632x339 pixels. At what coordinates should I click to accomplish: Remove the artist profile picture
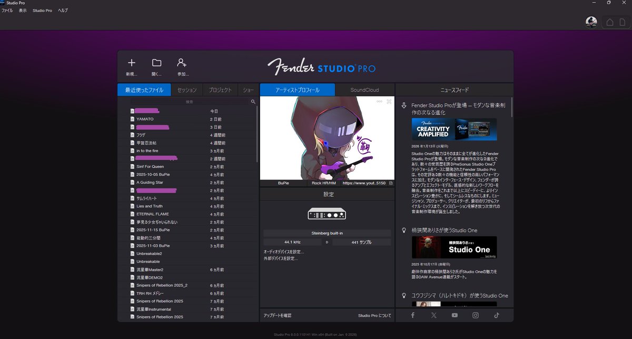389,101
